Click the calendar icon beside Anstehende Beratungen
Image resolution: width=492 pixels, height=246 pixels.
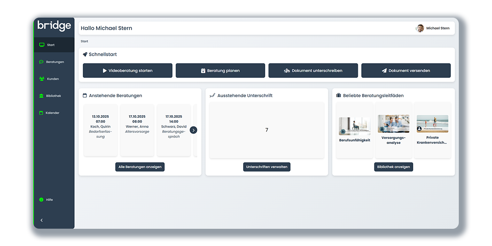click(85, 96)
